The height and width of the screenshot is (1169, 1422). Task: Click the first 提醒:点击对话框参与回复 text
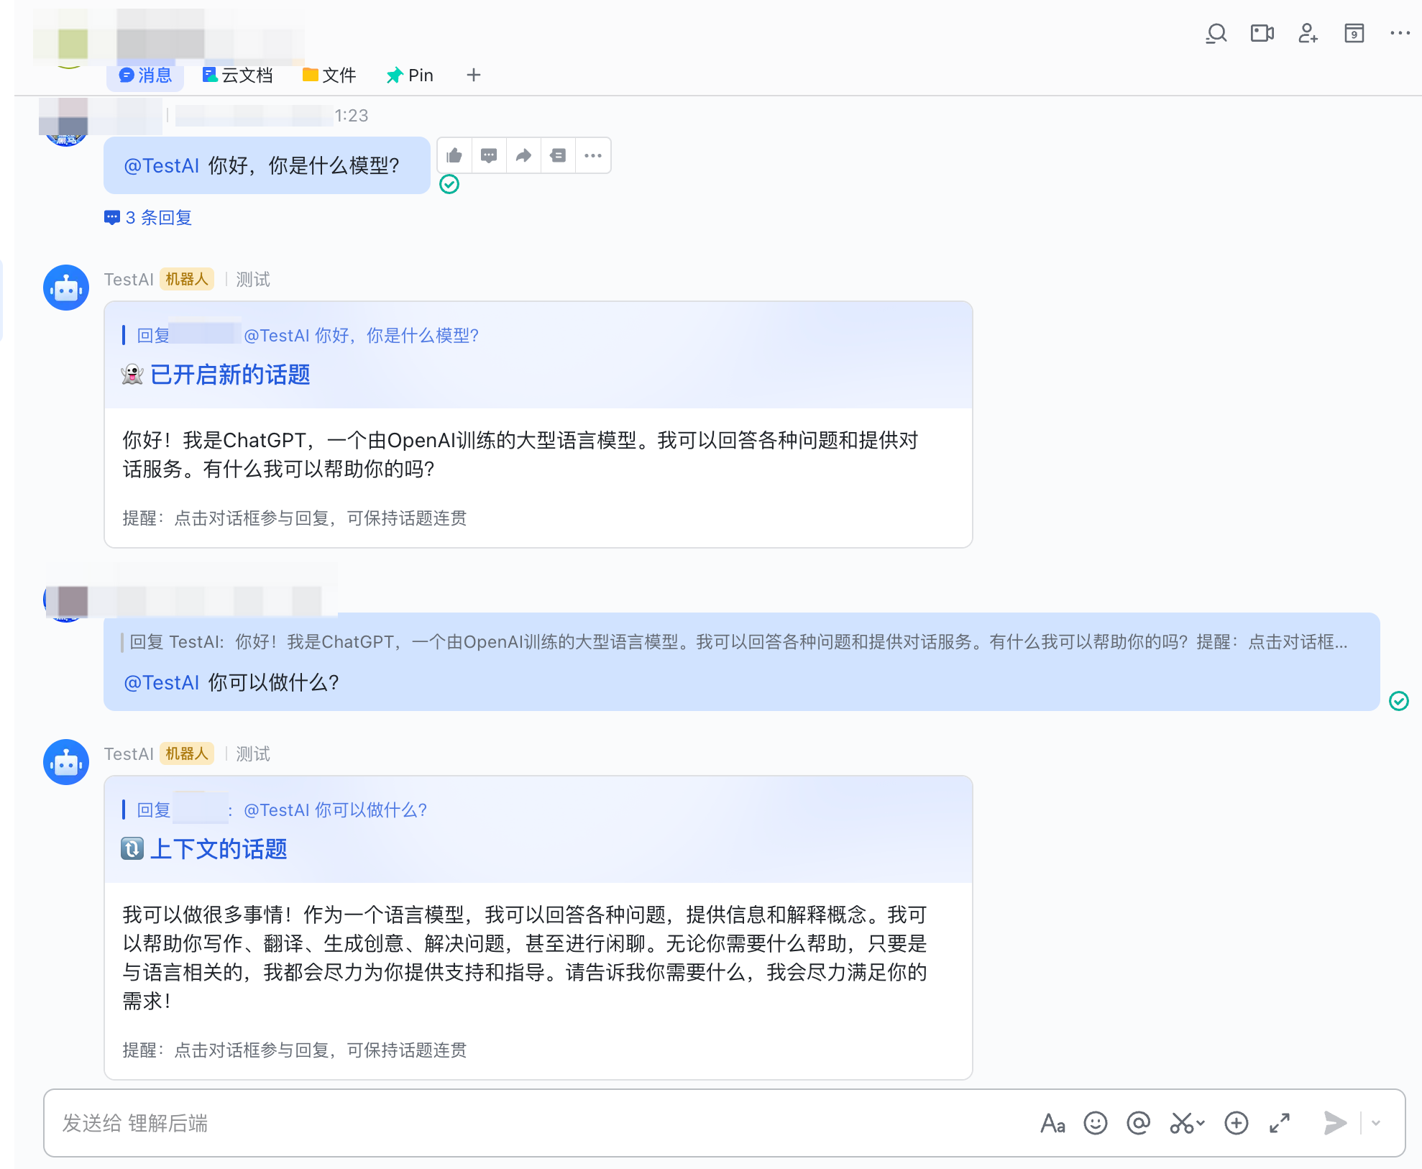295,518
